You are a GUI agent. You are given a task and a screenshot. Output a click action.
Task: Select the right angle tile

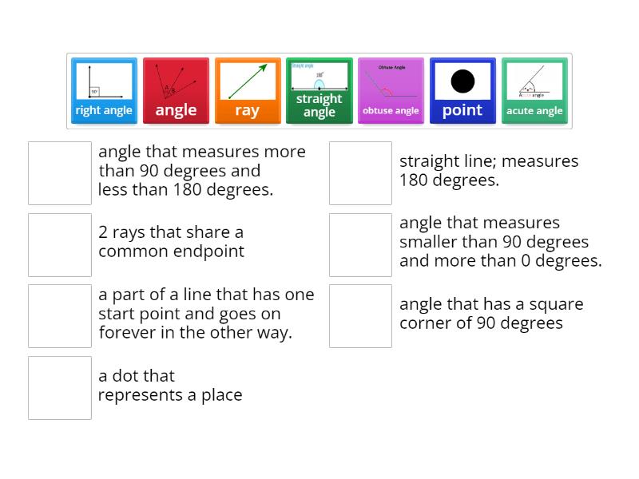coord(104,90)
